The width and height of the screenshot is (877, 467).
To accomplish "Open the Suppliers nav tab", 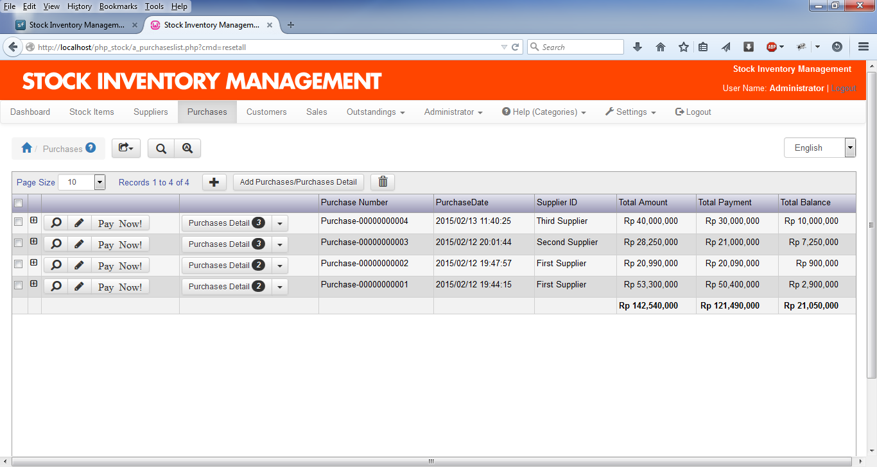I will tap(151, 112).
